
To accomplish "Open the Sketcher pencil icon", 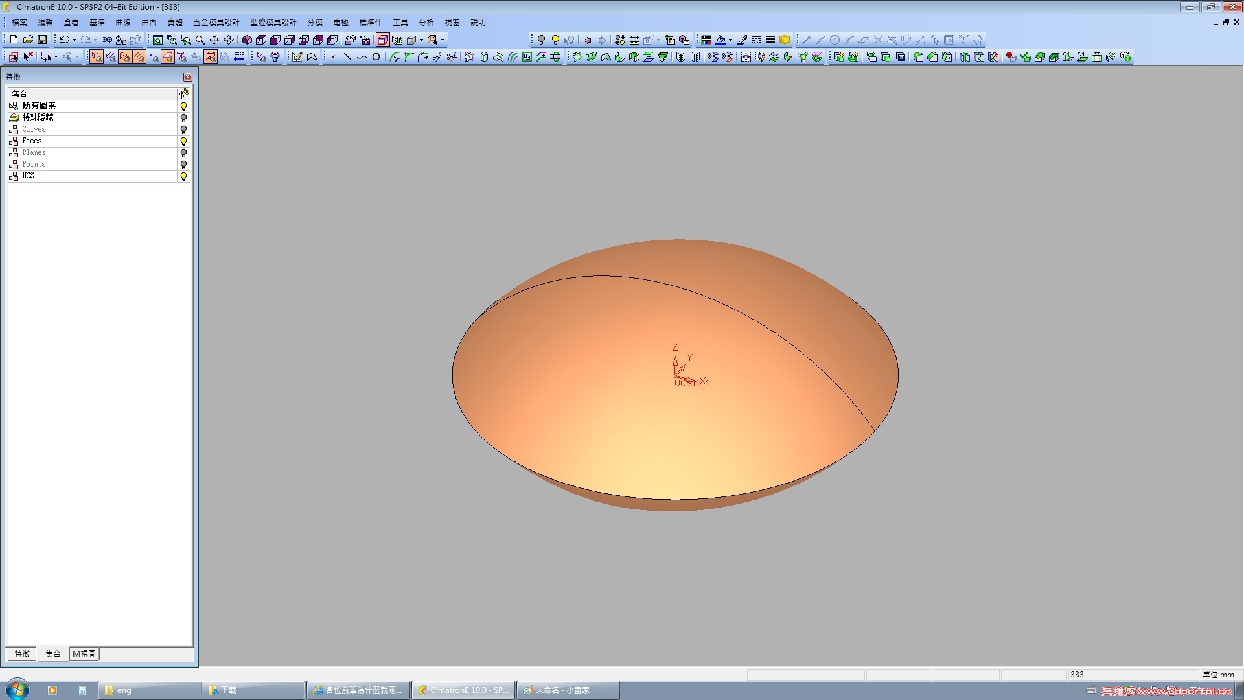I will [x=297, y=57].
